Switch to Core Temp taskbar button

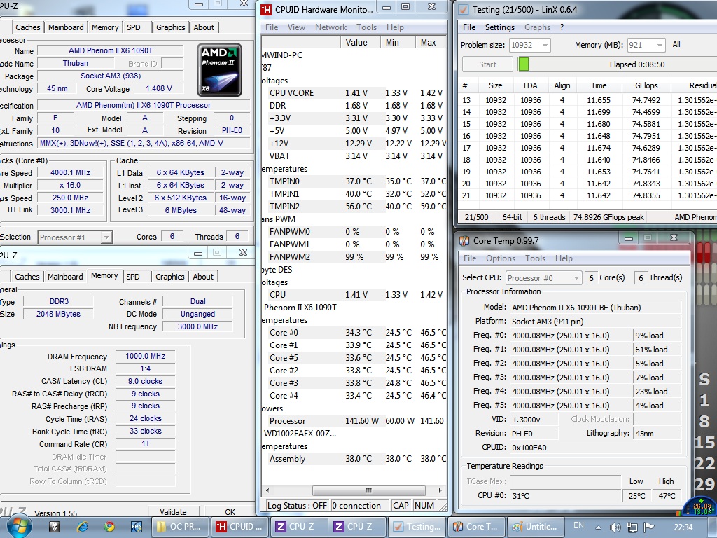(476, 526)
